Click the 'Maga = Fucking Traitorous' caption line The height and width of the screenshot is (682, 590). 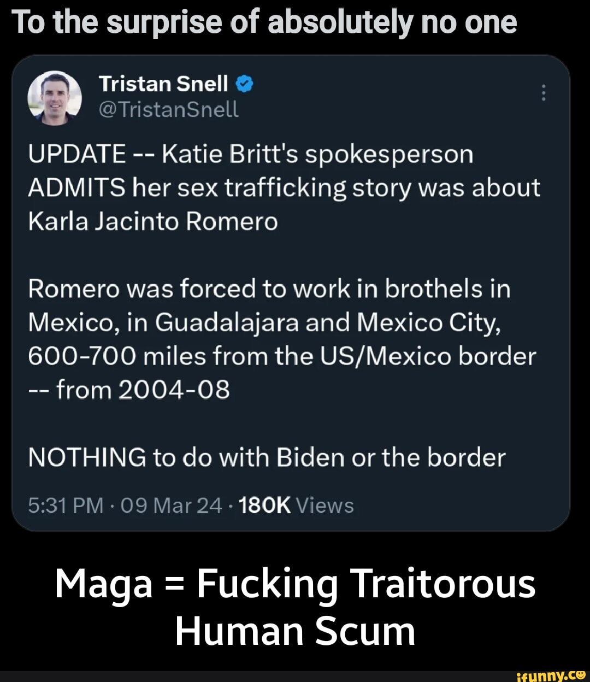295,583
